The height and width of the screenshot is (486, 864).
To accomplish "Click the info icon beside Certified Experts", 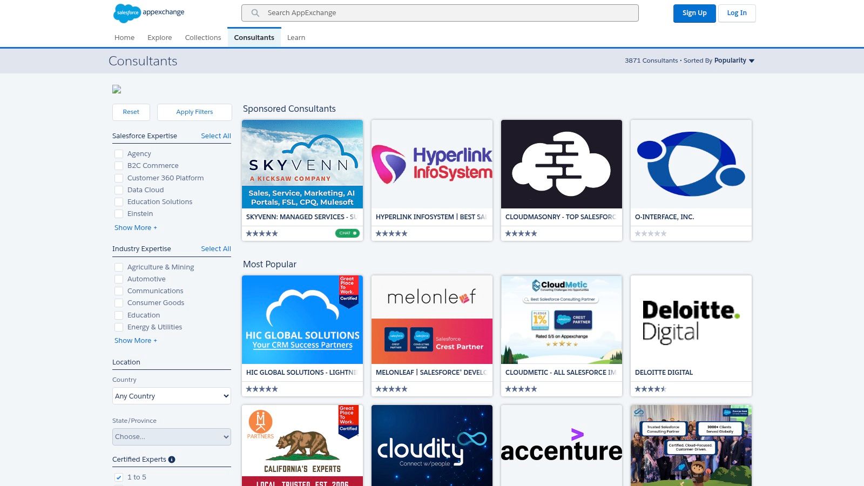I will tap(172, 460).
